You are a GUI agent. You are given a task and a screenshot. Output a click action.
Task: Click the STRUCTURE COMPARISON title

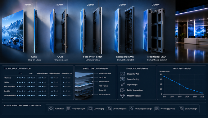[x=95, y=69]
